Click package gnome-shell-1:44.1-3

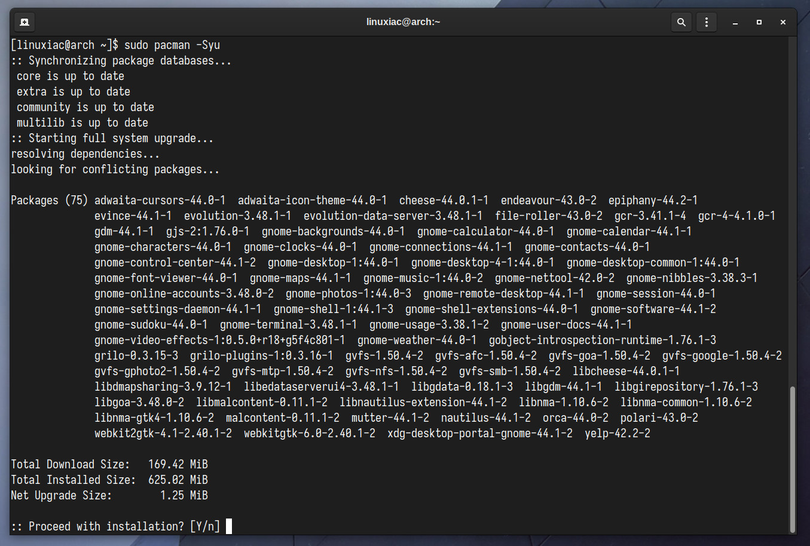[x=334, y=309]
